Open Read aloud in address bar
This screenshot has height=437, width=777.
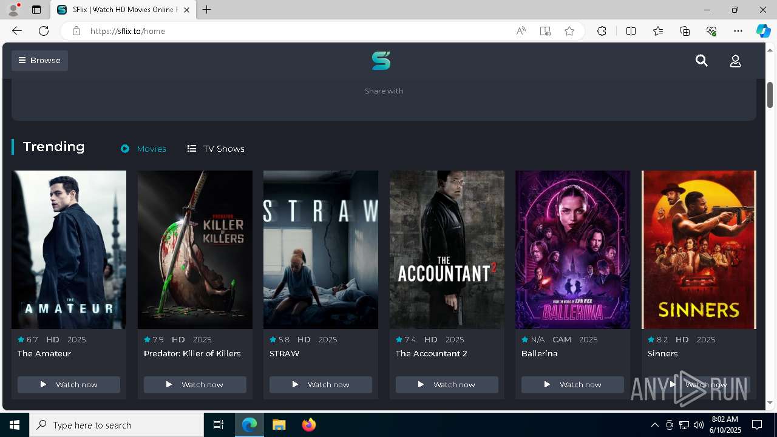click(x=521, y=31)
